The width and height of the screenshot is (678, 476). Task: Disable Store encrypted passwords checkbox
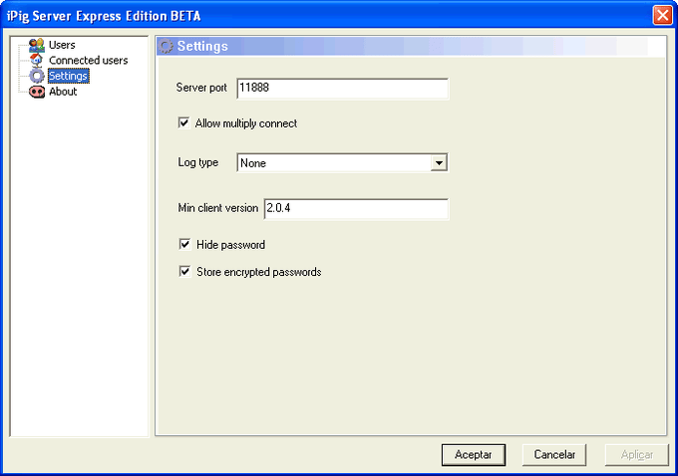184,272
